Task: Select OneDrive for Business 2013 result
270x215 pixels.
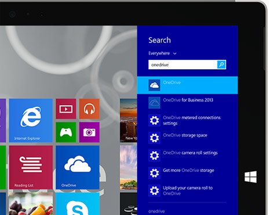Action: pos(187,103)
